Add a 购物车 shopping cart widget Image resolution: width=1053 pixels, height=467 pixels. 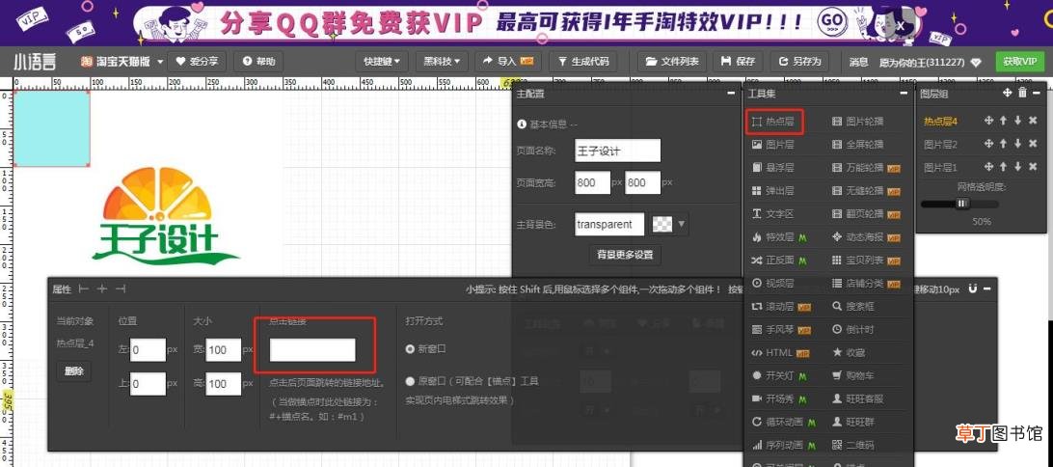tap(853, 375)
